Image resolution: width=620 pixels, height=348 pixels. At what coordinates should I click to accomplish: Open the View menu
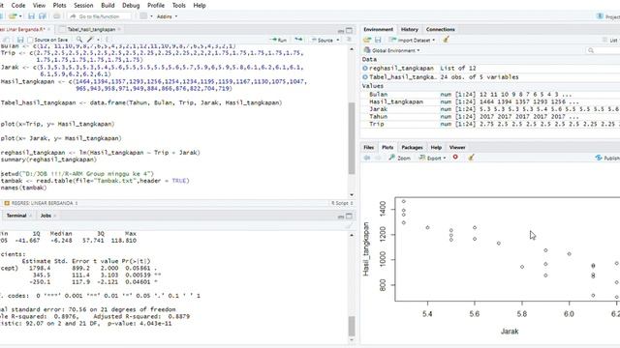tap(39, 6)
